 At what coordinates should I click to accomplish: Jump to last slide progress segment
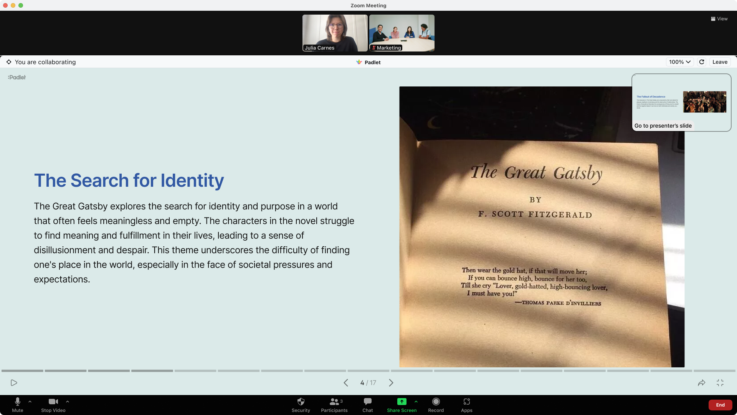point(714,371)
